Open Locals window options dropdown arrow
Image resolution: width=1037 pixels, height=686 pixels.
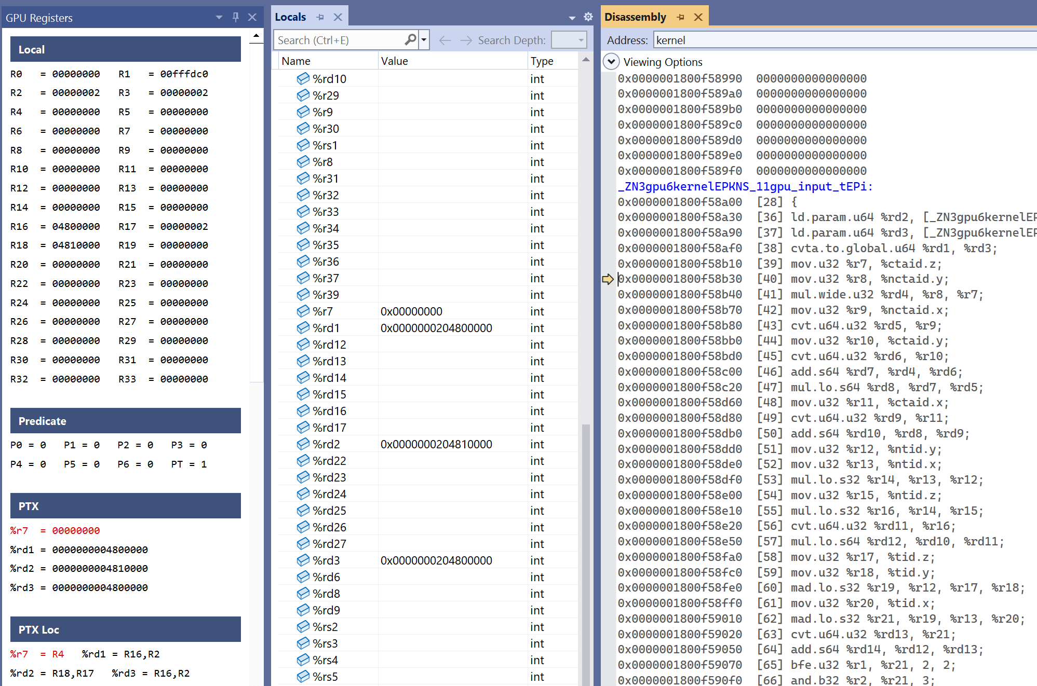(x=572, y=18)
